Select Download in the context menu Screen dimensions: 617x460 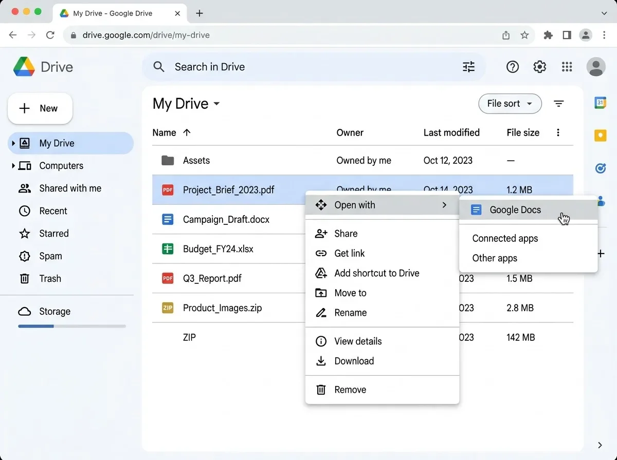(x=382, y=361)
